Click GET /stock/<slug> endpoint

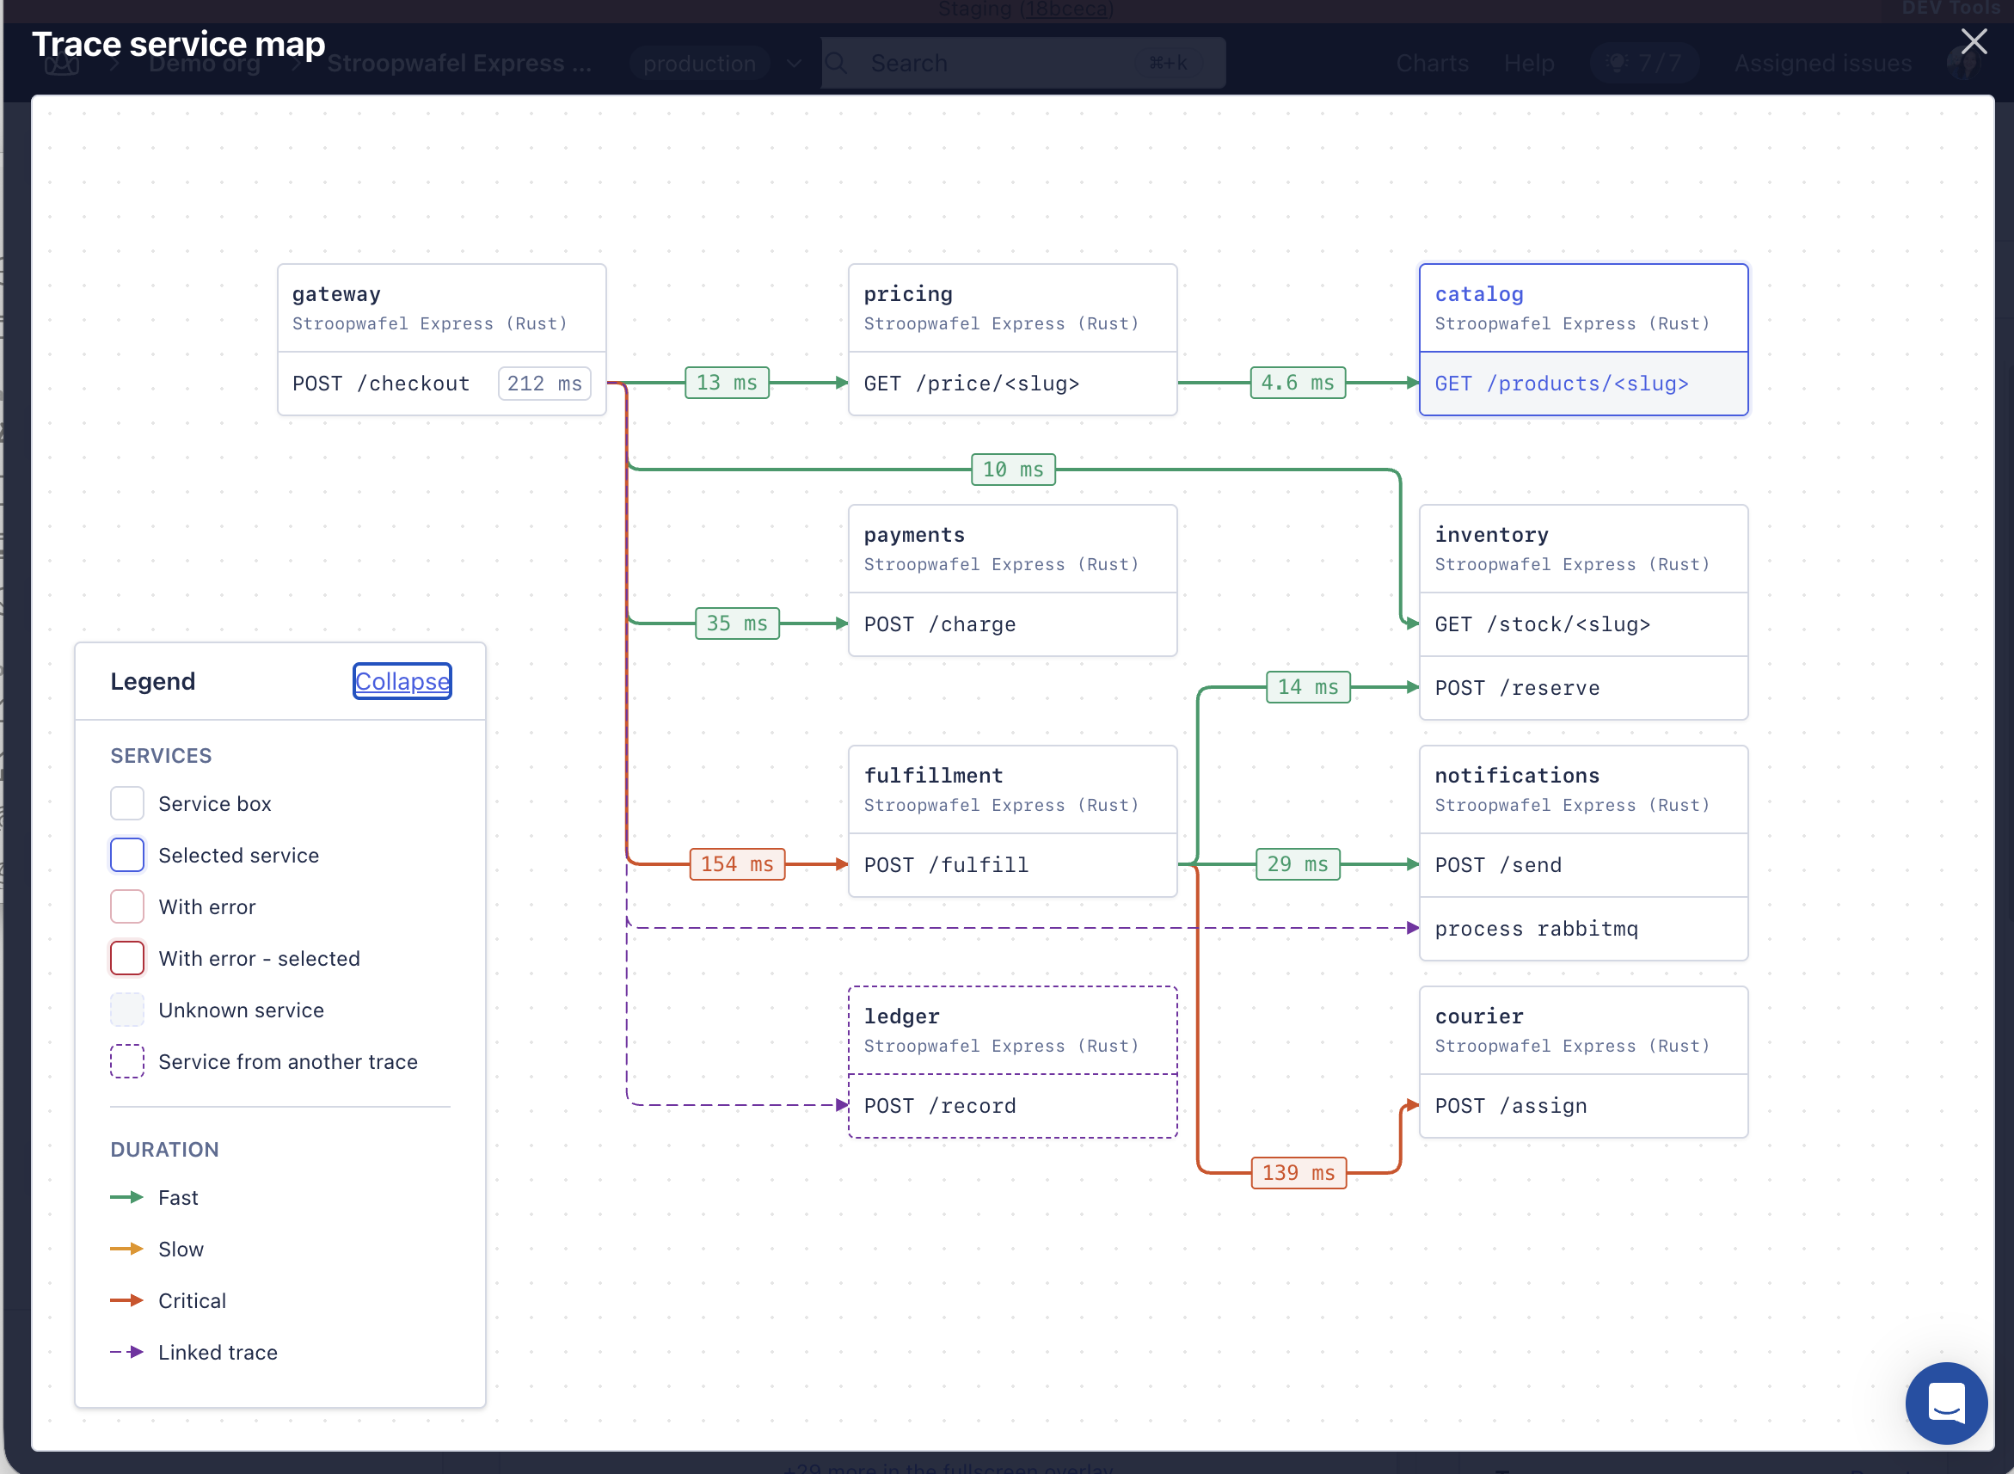(1583, 624)
